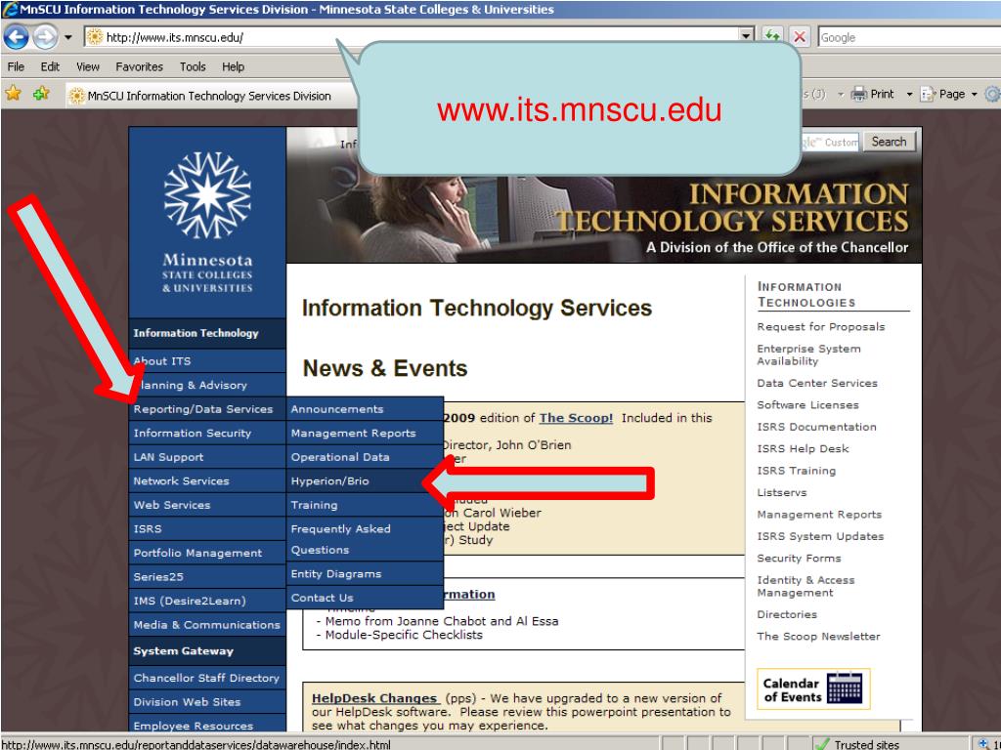Expand the address bar history dropdown arrow
1001x750 pixels.
point(746,36)
